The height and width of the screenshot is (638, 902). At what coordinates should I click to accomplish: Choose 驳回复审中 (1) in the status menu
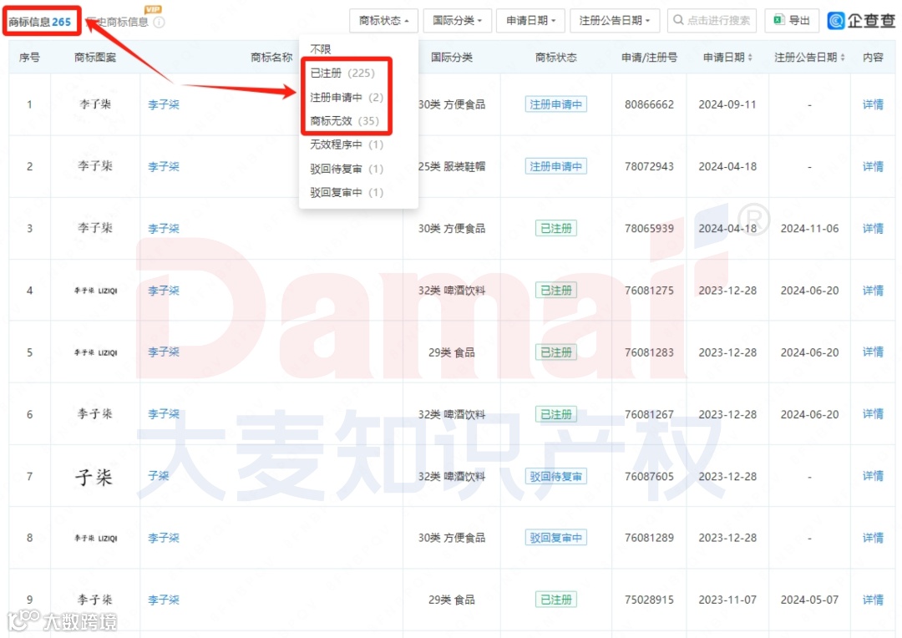[x=347, y=192]
